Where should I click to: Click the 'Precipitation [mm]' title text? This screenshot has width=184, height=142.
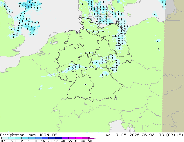point(19,135)
